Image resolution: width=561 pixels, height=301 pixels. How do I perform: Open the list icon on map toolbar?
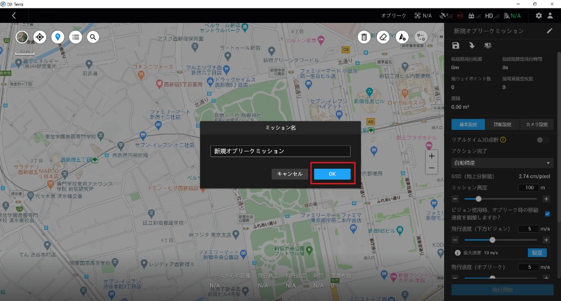point(75,37)
